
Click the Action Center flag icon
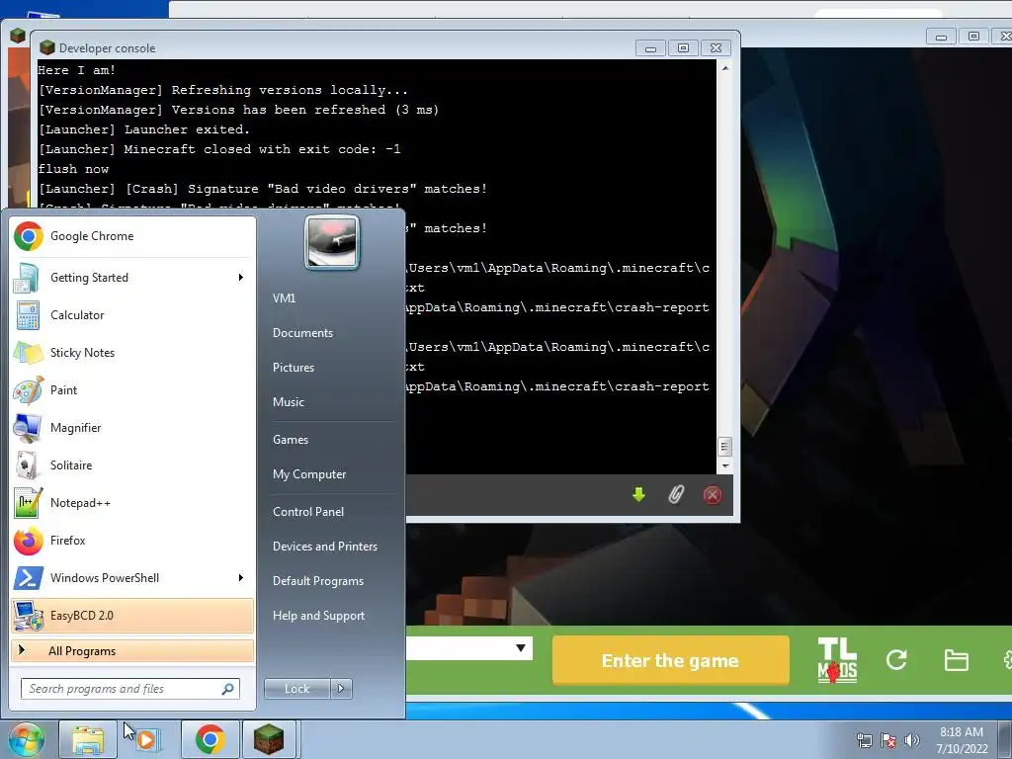point(888,740)
